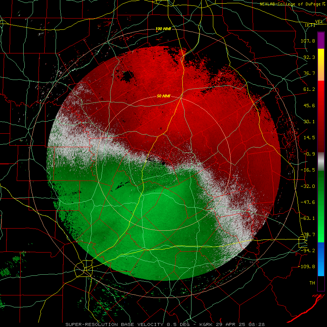The width and height of the screenshot is (327, 327).
Task: Click the bottom caption SUPER-RESOLUTION BASE VELOCITY text
Action: pos(114,324)
